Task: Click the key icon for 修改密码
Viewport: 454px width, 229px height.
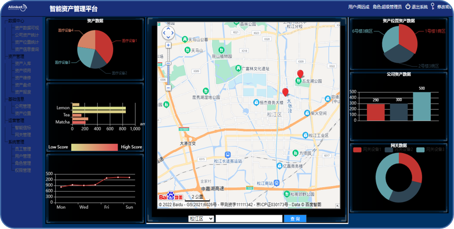Action: (x=433, y=6)
